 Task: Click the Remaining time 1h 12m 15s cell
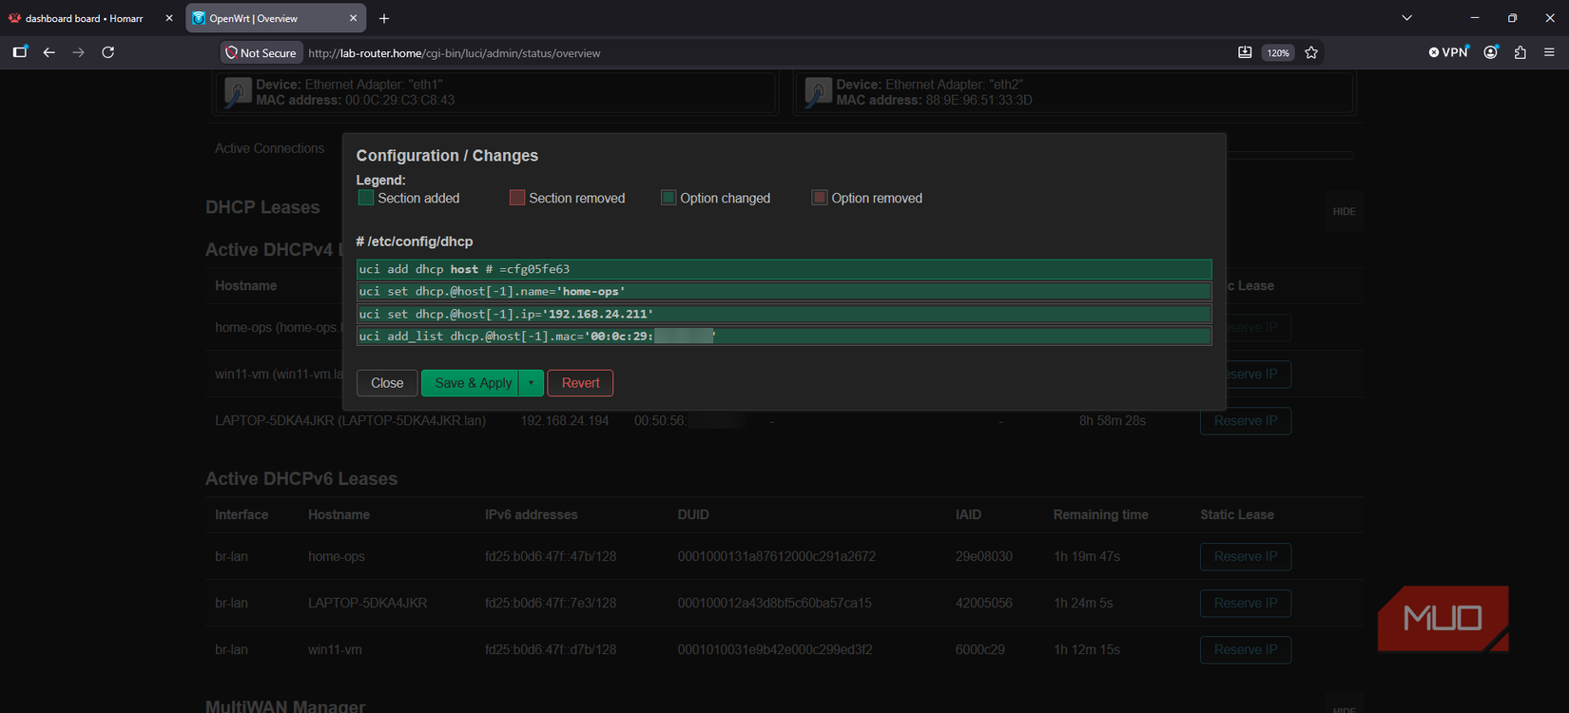1087,649
